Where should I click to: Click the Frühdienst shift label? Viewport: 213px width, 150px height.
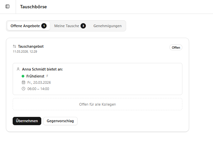pyautogui.click(x=35, y=76)
